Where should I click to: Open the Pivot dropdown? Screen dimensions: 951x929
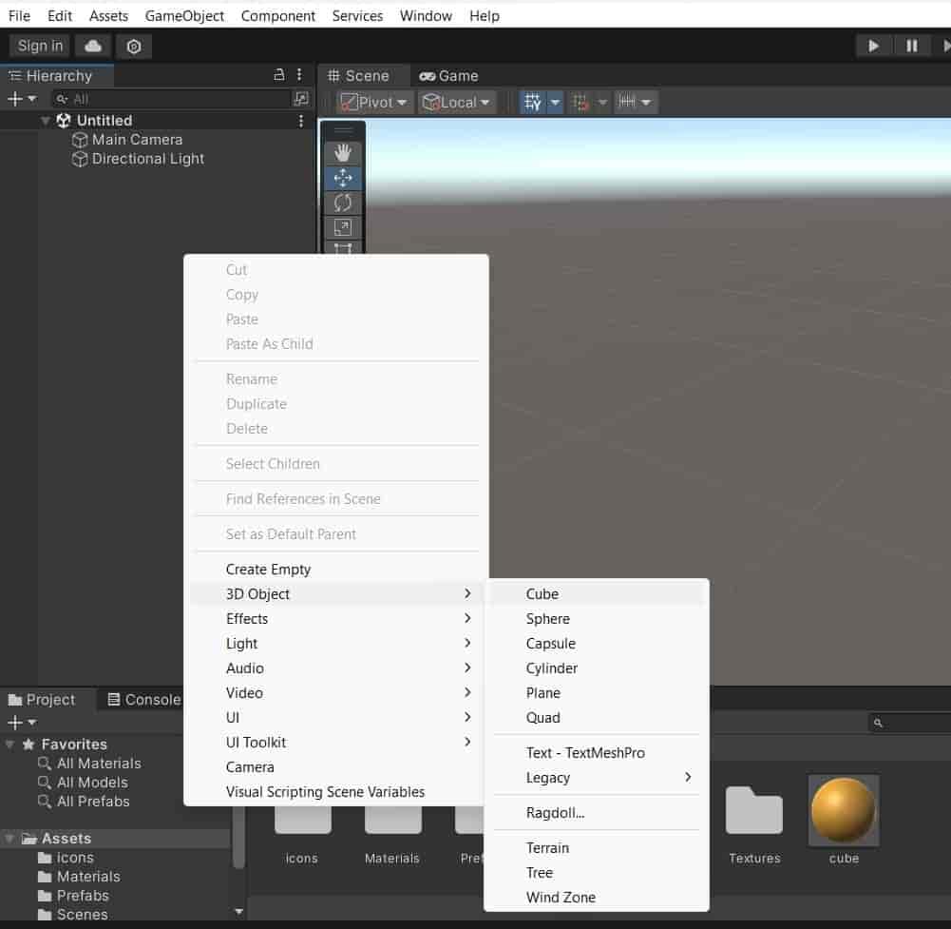tap(373, 102)
